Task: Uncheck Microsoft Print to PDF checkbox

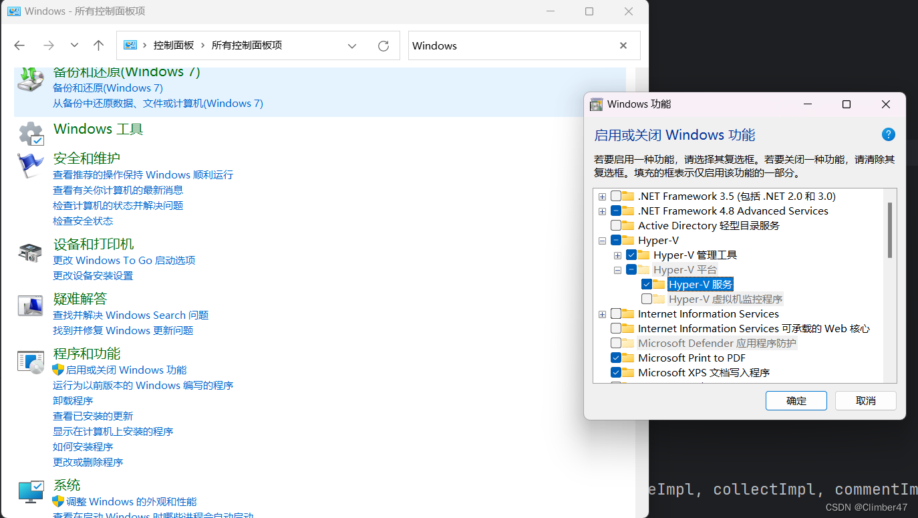Action: 616,358
